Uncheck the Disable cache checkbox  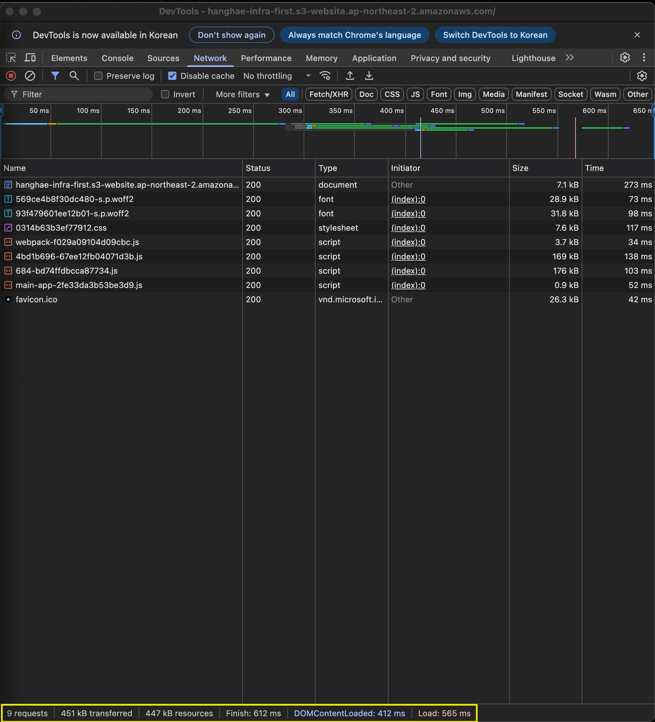click(172, 76)
